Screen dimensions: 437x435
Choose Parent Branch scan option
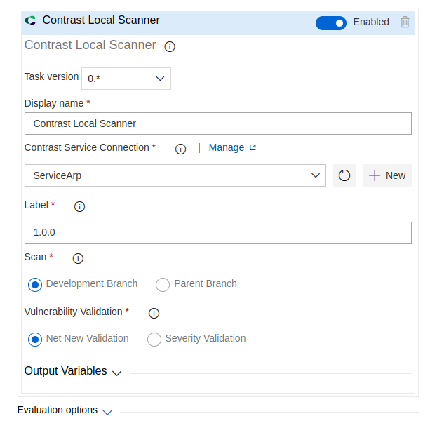[163, 285]
